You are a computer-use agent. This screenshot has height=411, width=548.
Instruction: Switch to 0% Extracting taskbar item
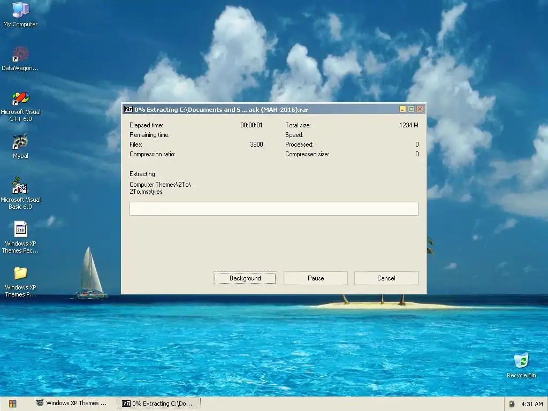tap(158, 404)
